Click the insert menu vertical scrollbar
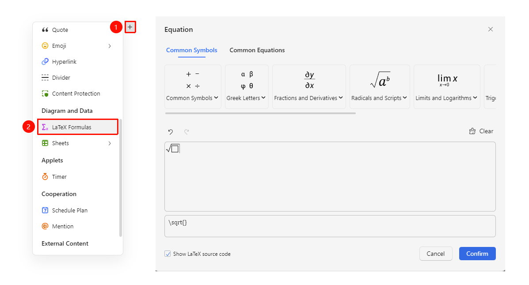529x285 pixels. [121, 178]
